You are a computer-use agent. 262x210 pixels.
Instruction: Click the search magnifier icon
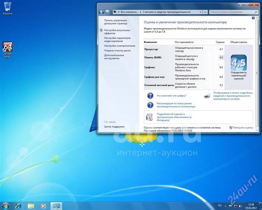pyautogui.click(x=256, y=12)
